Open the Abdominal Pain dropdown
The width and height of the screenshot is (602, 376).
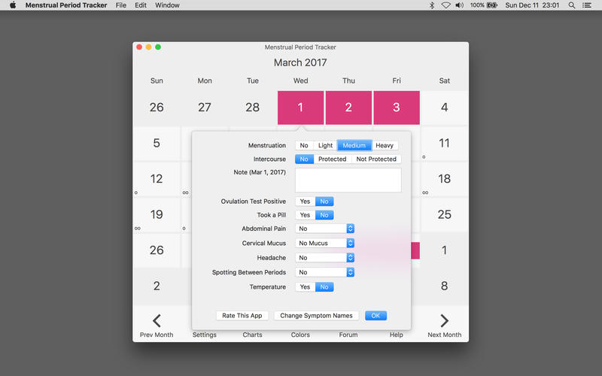pyautogui.click(x=324, y=229)
